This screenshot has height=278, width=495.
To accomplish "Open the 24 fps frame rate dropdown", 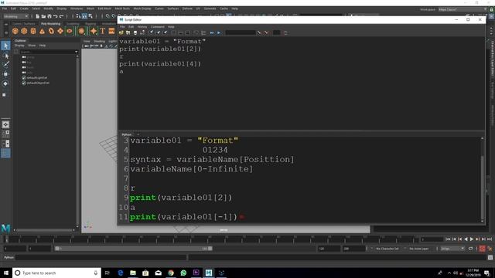I will click(452, 249).
